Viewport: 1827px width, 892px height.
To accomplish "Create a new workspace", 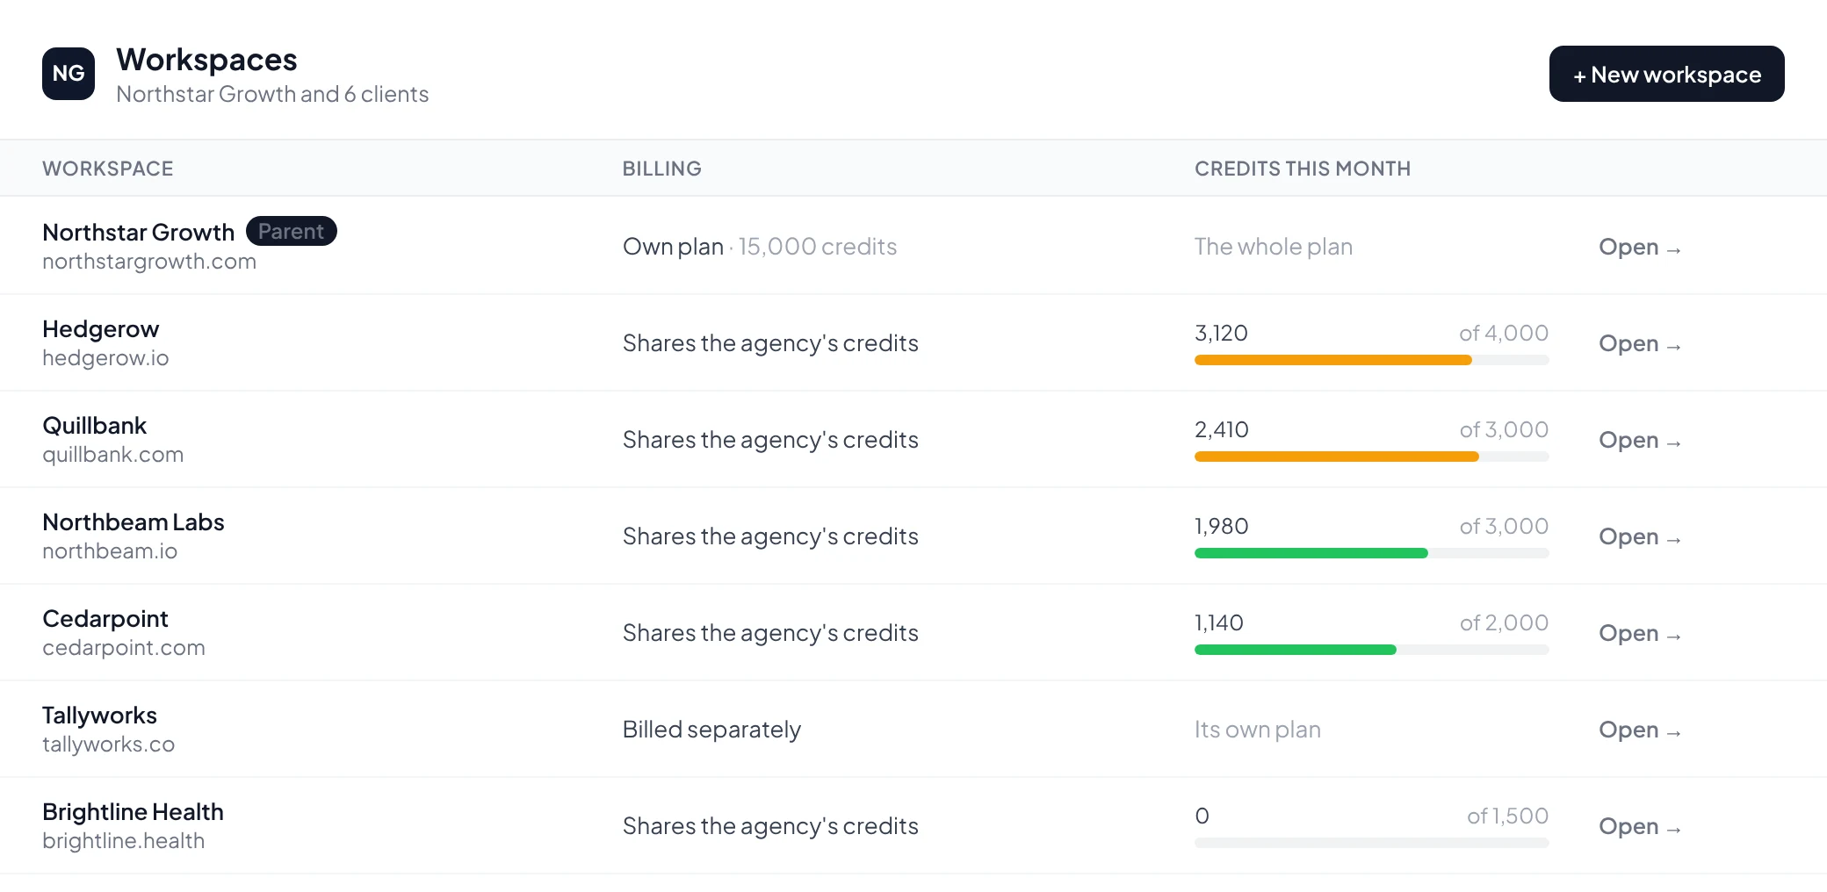I will pos(1666,74).
